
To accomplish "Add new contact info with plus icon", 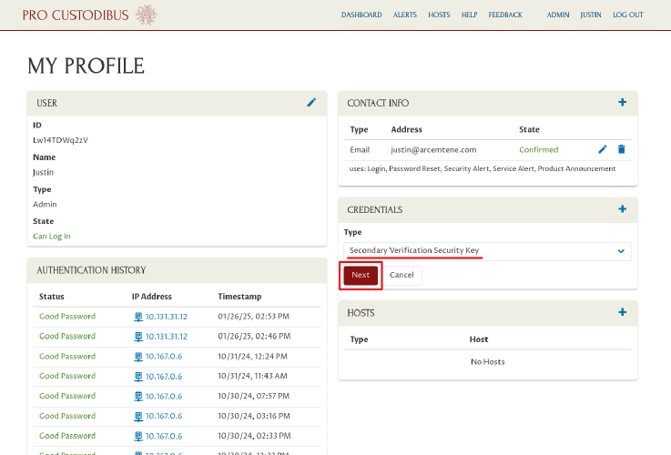I will pyautogui.click(x=622, y=102).
